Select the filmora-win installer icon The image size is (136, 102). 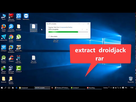19,48
